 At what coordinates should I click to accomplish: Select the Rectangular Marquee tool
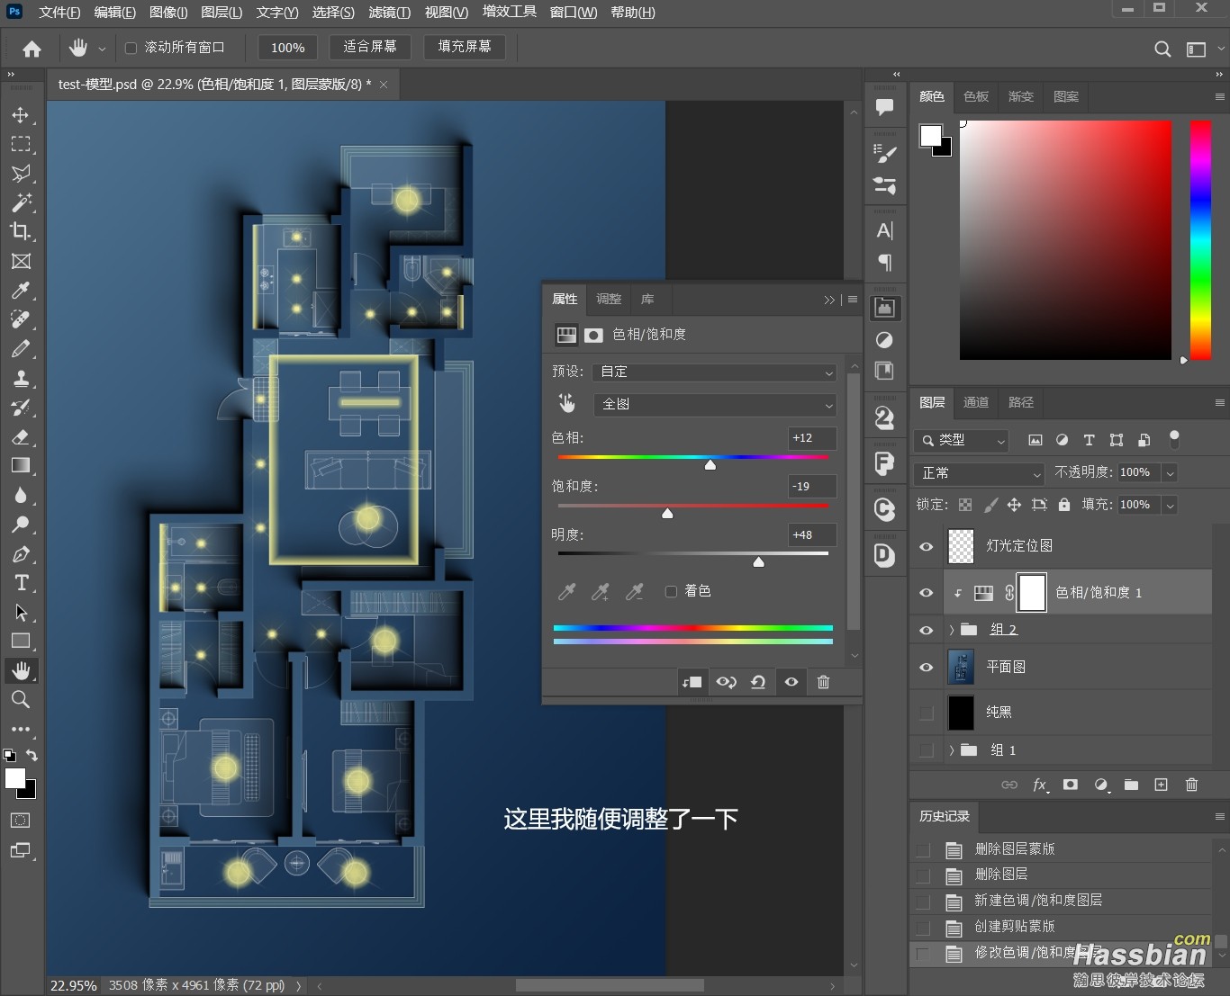click(21, 144)
